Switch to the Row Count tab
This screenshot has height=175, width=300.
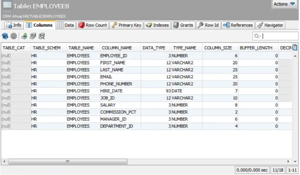(x=93, y=25)
